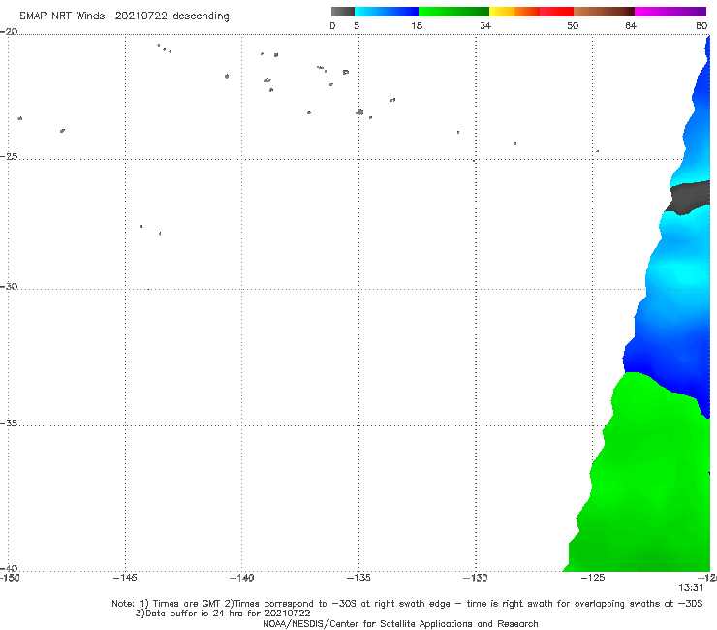
Task: Click the dark gray low-wind patch in swath
Action: click(690, 198)
